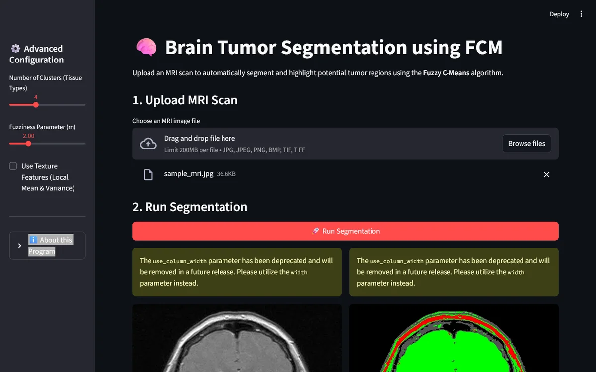Screen dimensions: 596x372
Task: Click the info icon in About this Program
Action: 34,240
